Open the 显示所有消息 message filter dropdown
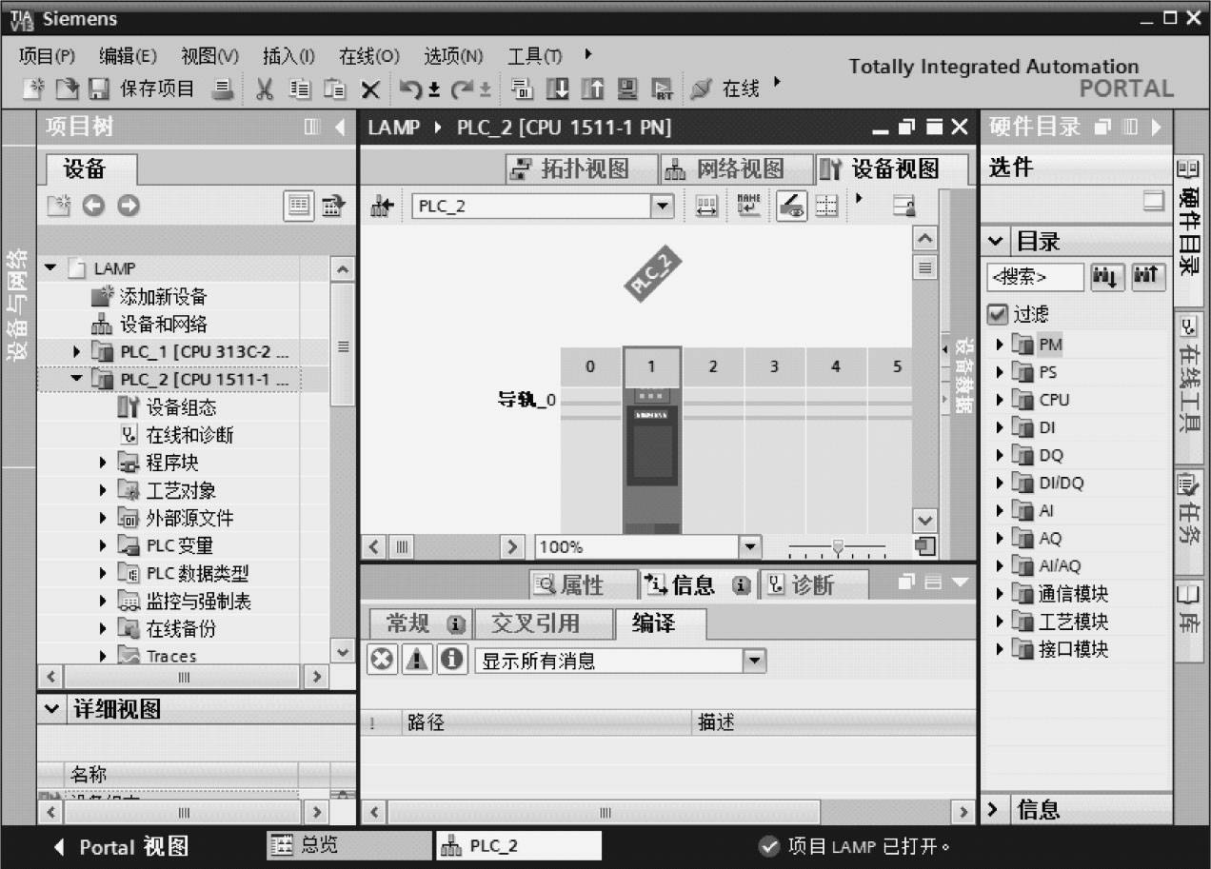This screenshot has width=1211, height=869. click(753, 660)
